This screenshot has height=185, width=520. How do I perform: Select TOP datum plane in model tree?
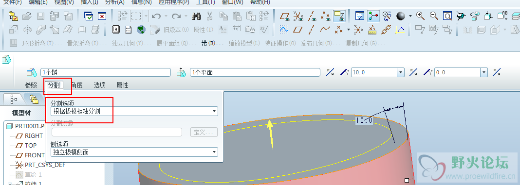[x=26, y=145]
